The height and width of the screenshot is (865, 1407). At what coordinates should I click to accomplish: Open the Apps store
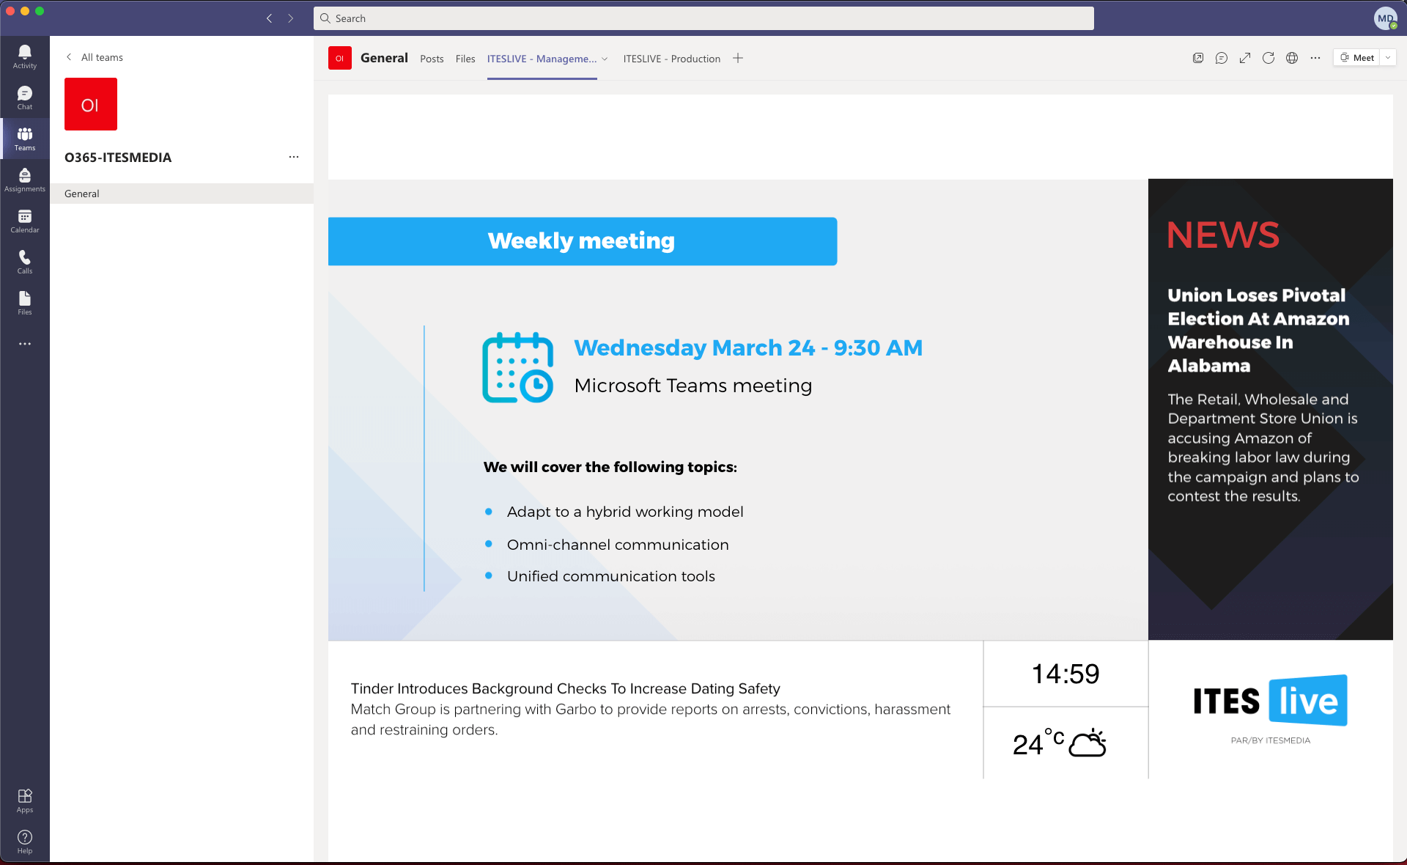pyautogui.click(x=25, y=800)
